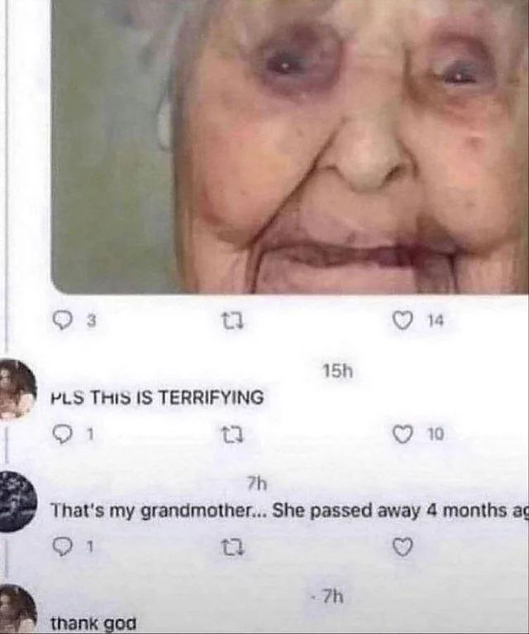Like the photo post with 14 likes
This screenshot has height=634, width=529.
click(x=402, y=321)
